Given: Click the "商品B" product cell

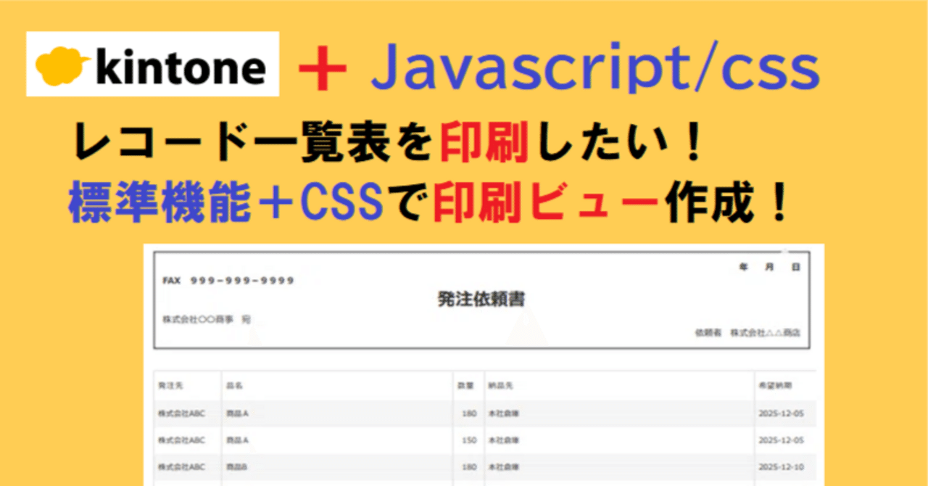Looking at the screenshot, I should [x=237, y=466].
